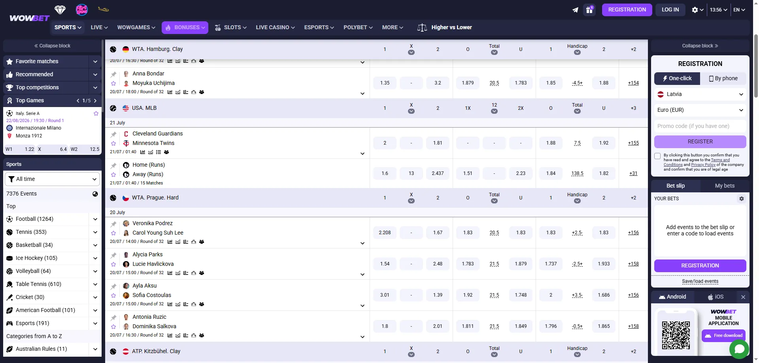
Task: Open the EN language dropdown
Action: tap(739, 10)
